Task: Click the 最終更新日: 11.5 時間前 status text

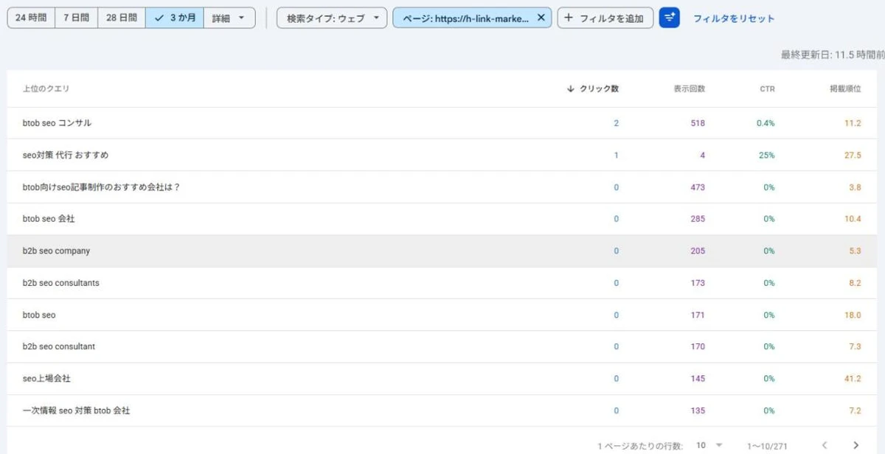Action: pos(833,55)
